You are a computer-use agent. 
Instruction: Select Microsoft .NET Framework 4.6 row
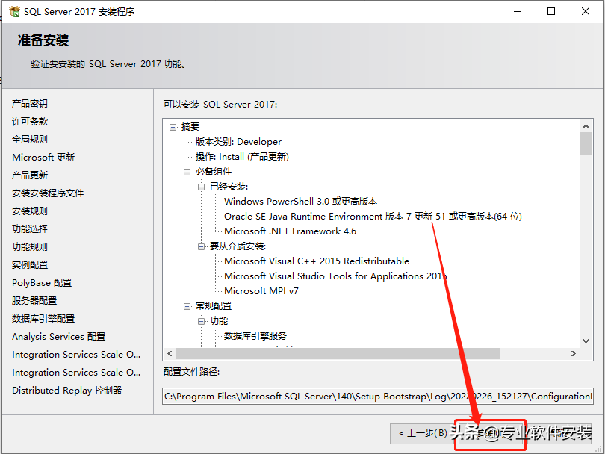pyautogui.click(x=290, y=231)
